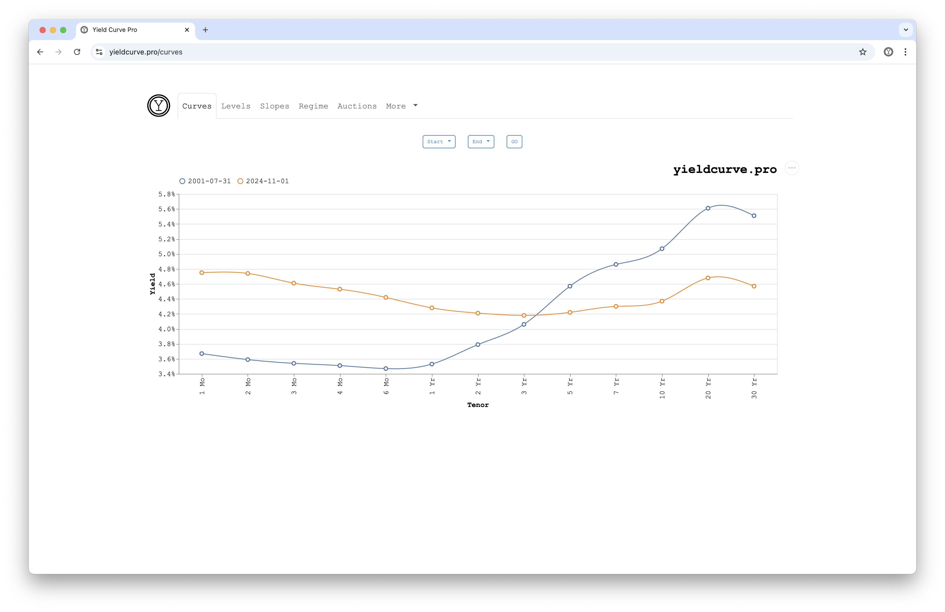Click the blue 7 Yr data point
This screenshot has width=945, height=612.
[616, 264]
